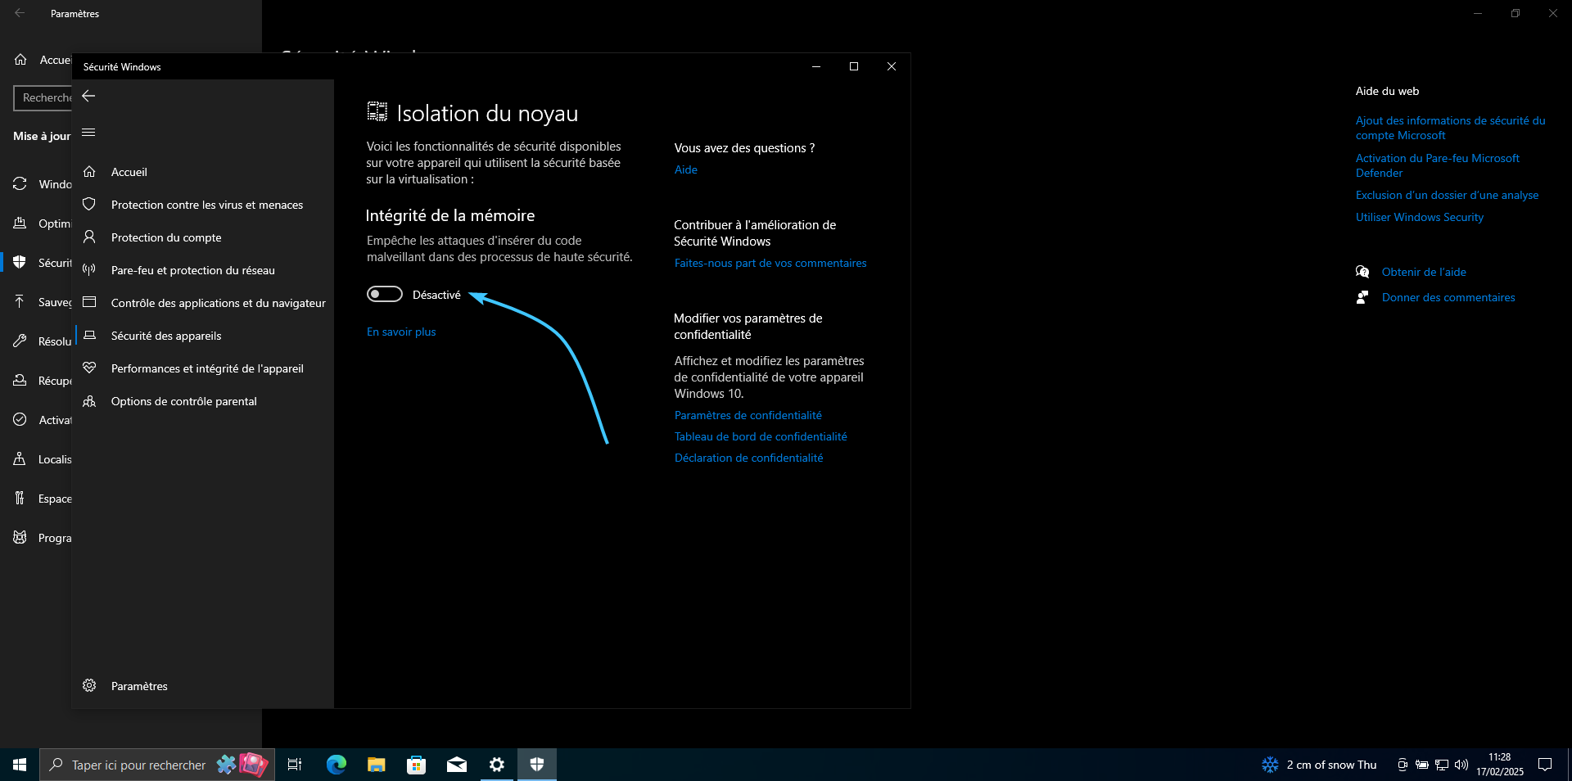The height and width of the screenshot is (781, 1572).
Task: Click the Aide link
Action: point(686,169)
